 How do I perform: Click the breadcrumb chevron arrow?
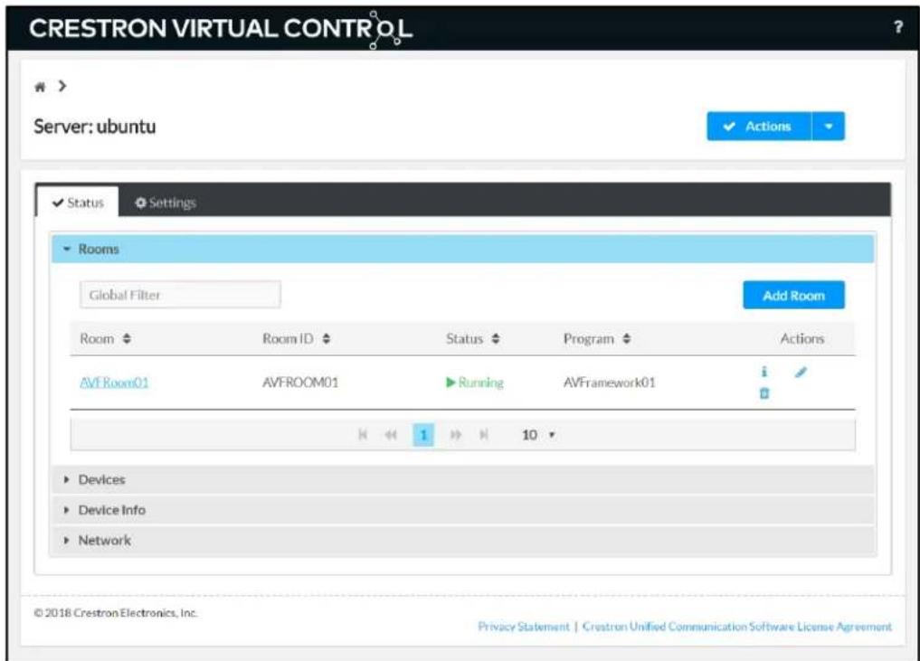[x=62, y=86]
